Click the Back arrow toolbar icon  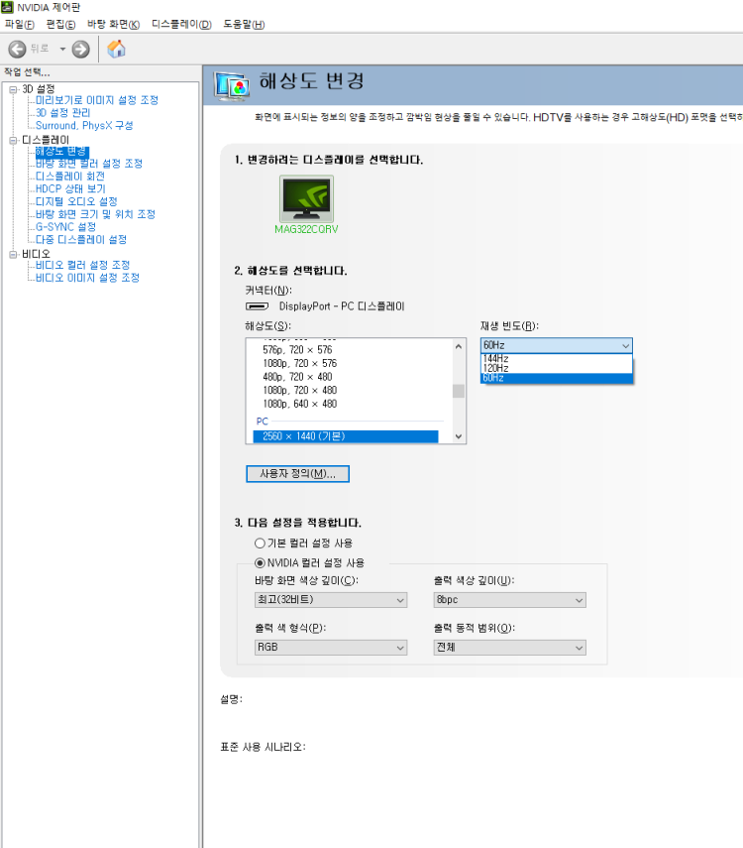tap(17, 50)
